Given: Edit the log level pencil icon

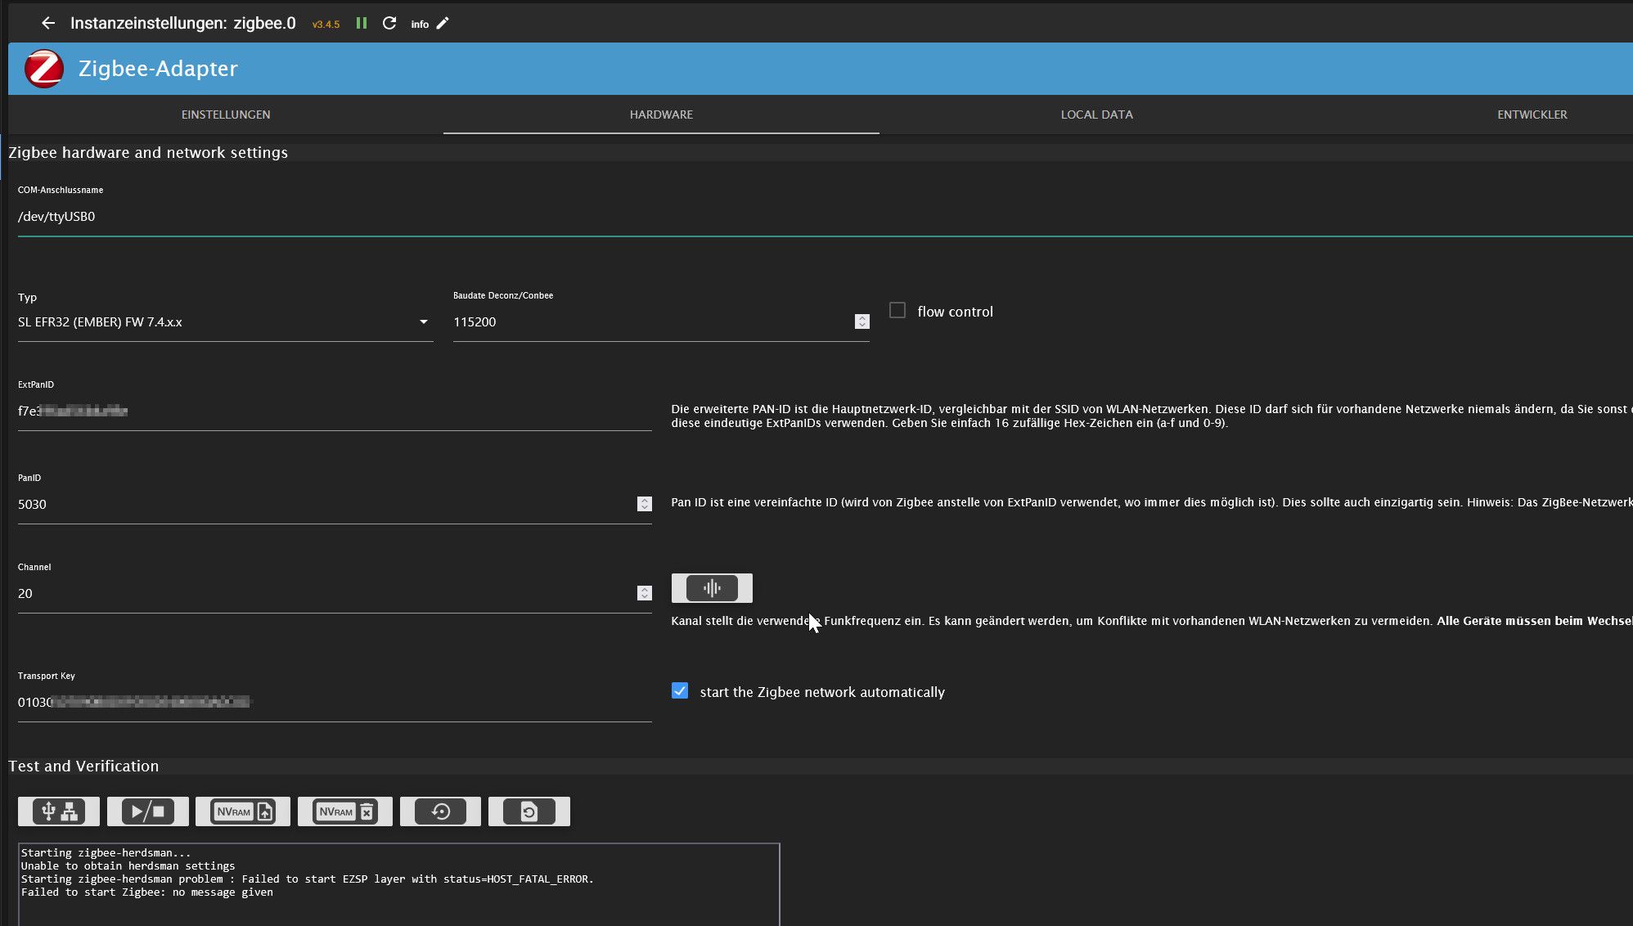Looking at the screenshot, I should pos(443,24).
